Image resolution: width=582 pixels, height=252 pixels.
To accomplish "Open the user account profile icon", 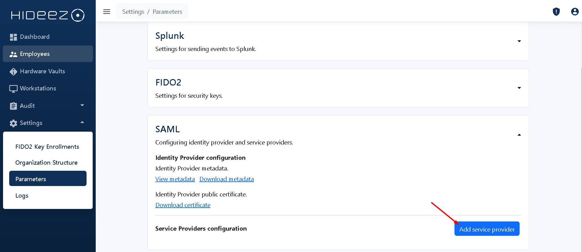I will [575, 12].
